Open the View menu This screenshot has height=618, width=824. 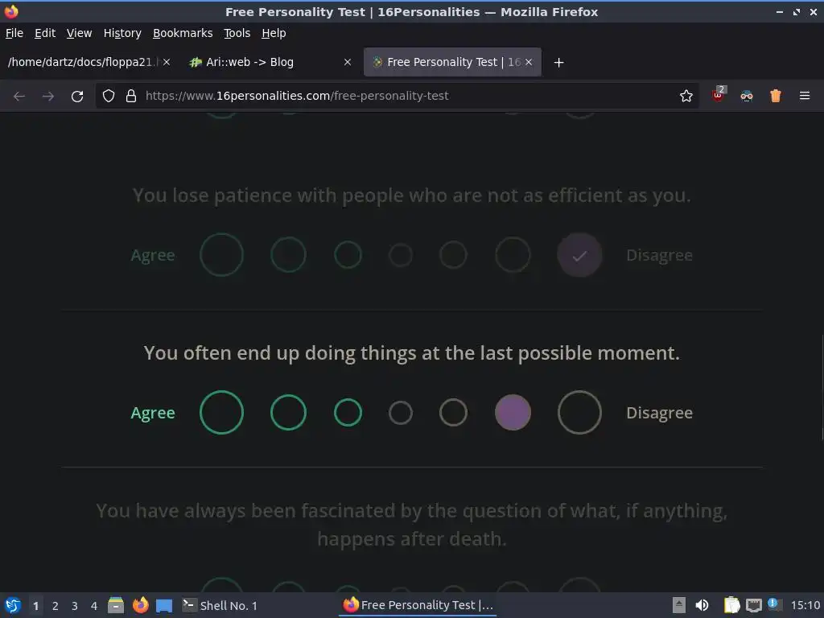79,33
